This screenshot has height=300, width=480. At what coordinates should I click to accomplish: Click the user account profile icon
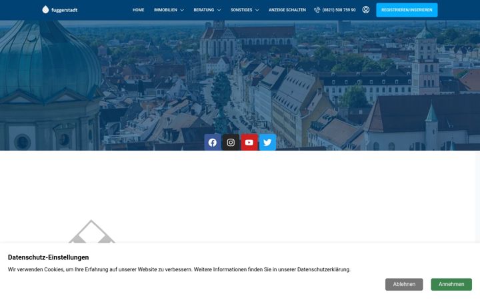366,10
